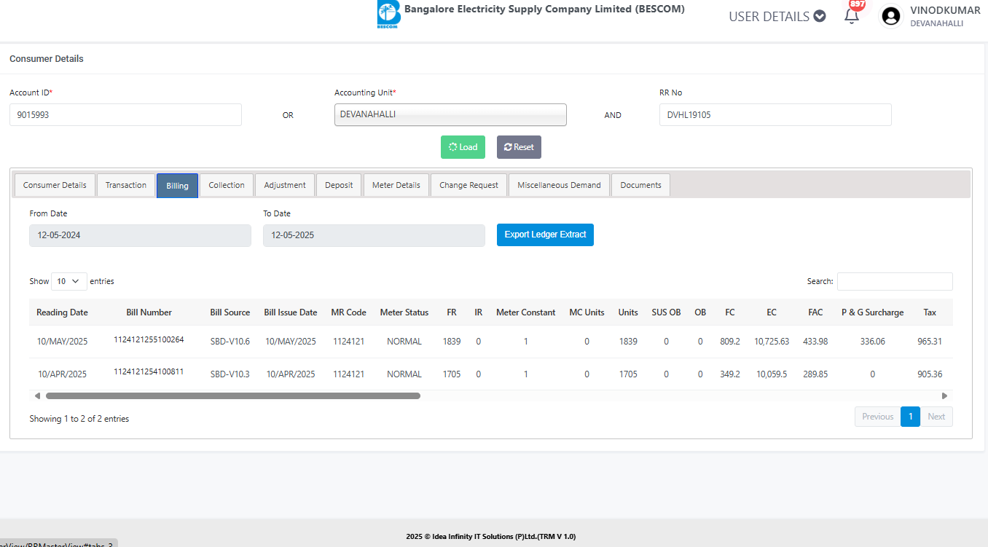Open the Transaction tab

(126, 185)
